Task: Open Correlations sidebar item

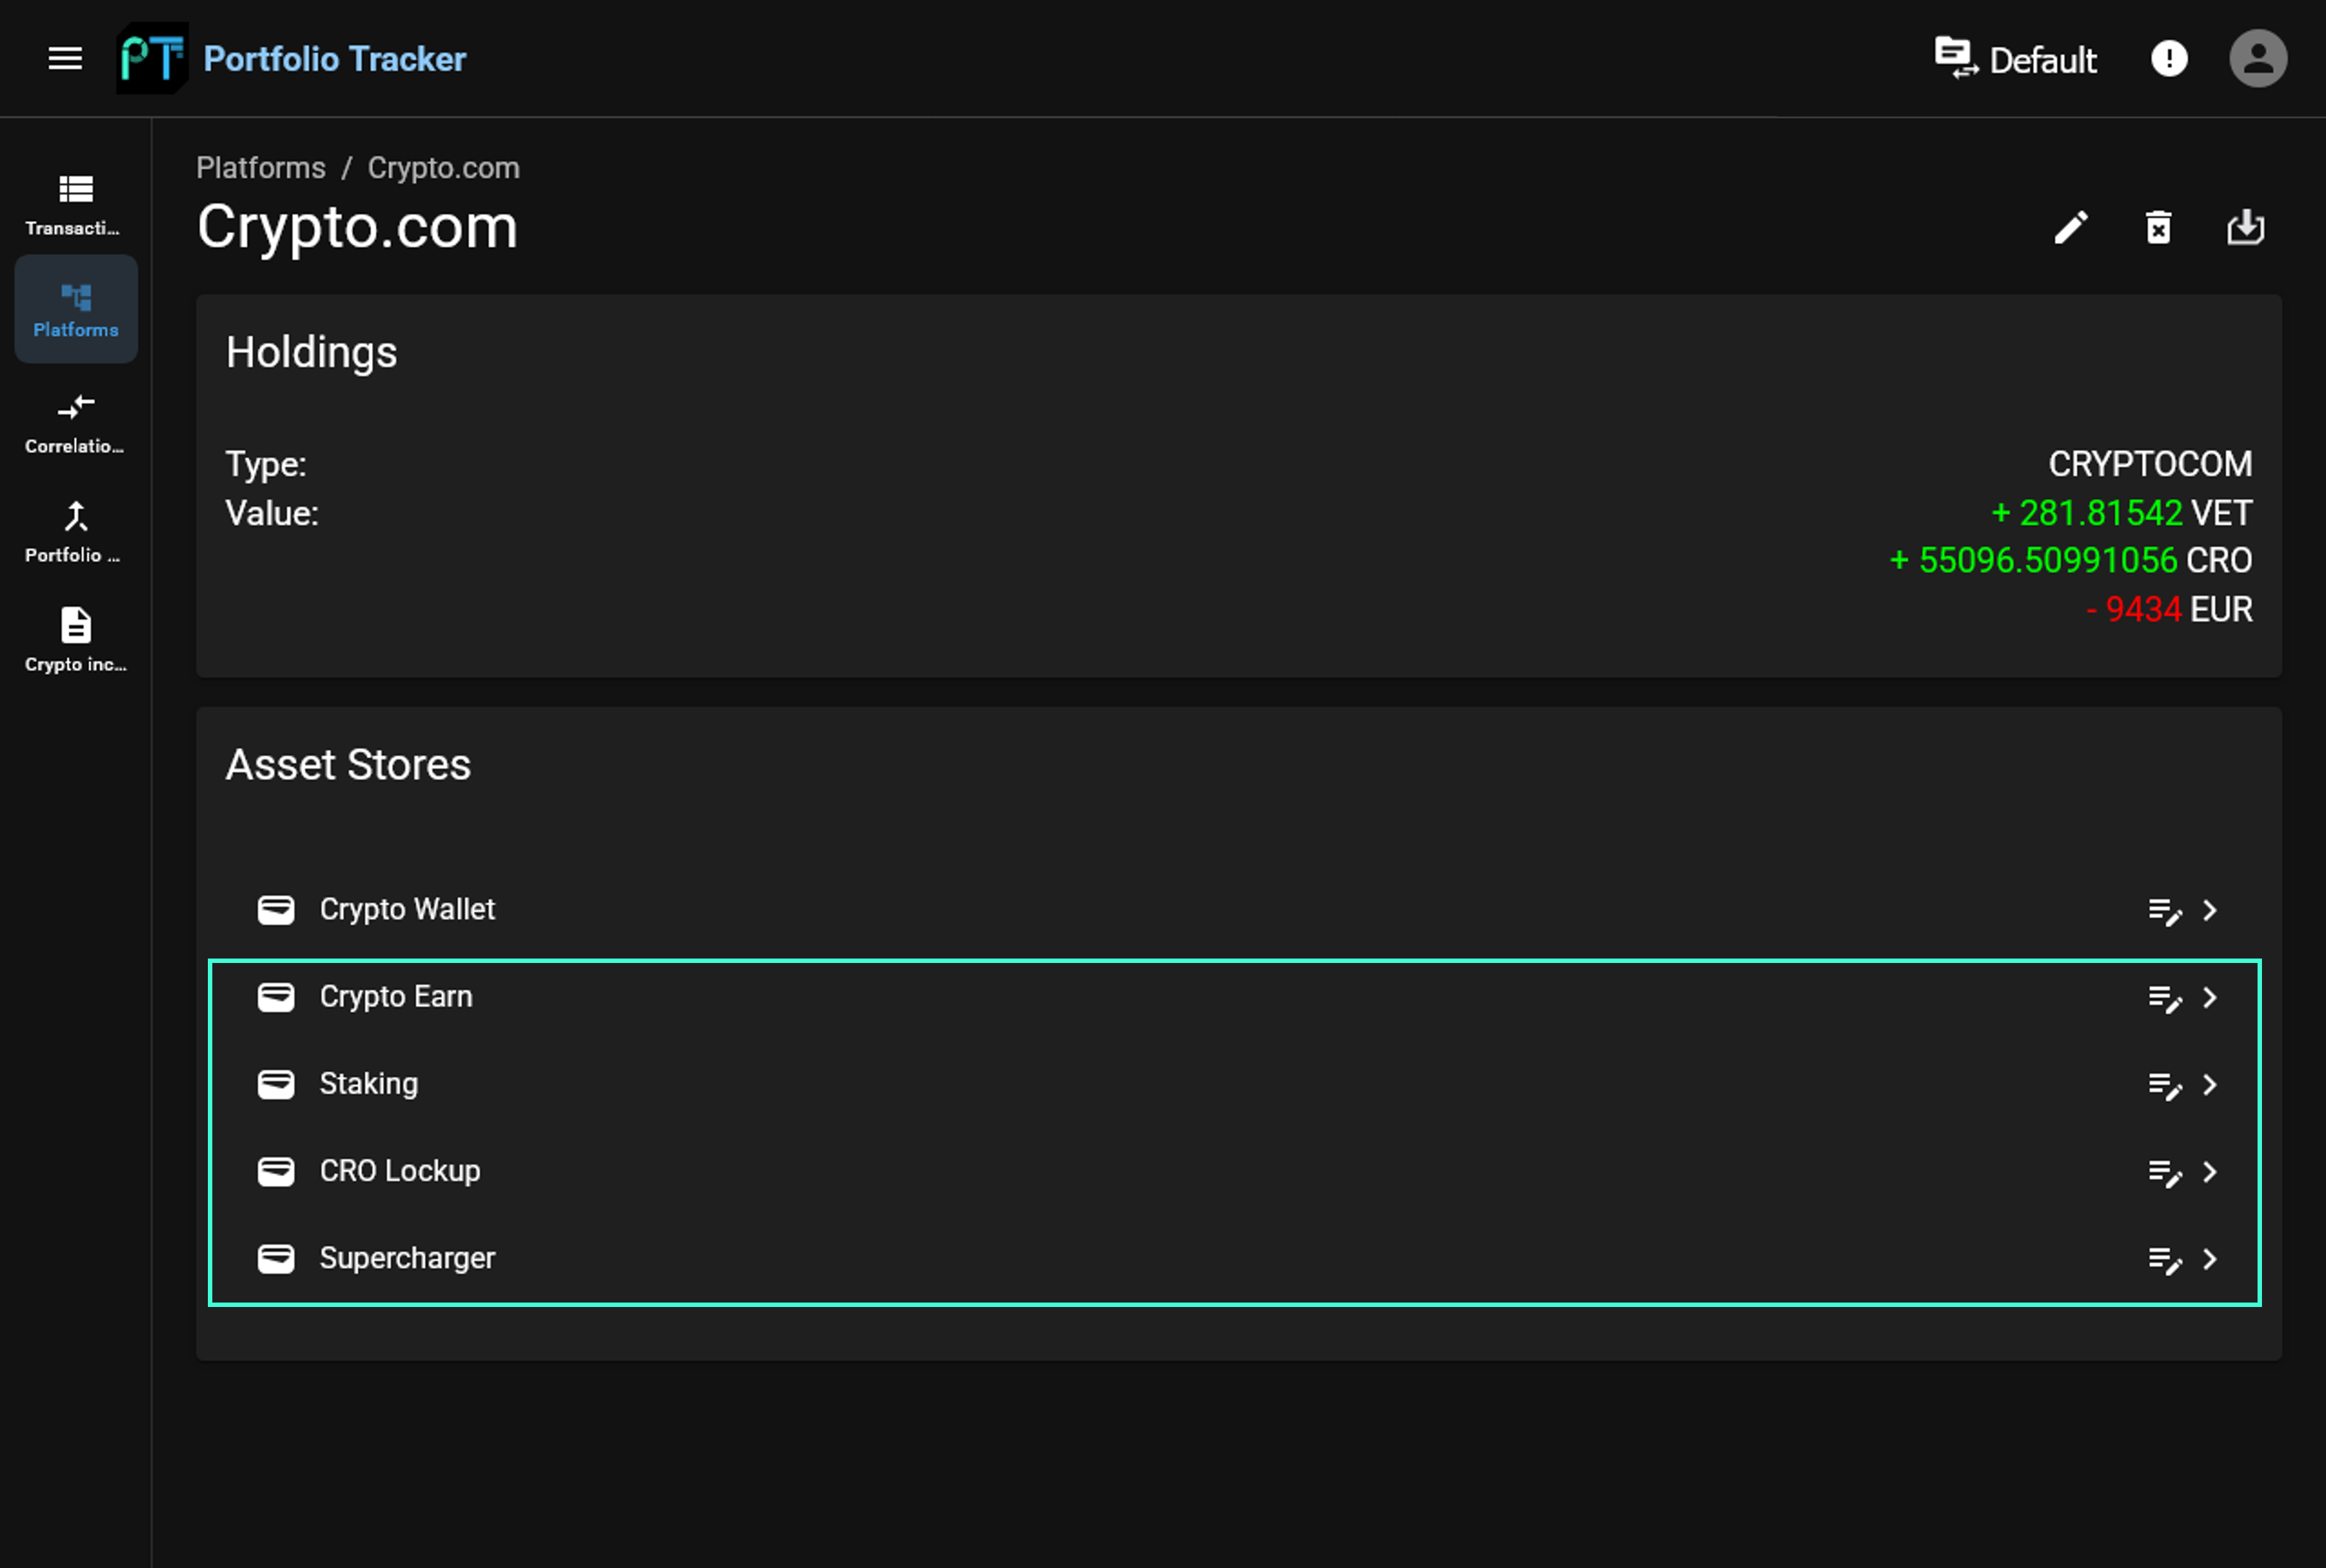Action: pos(76,424)
